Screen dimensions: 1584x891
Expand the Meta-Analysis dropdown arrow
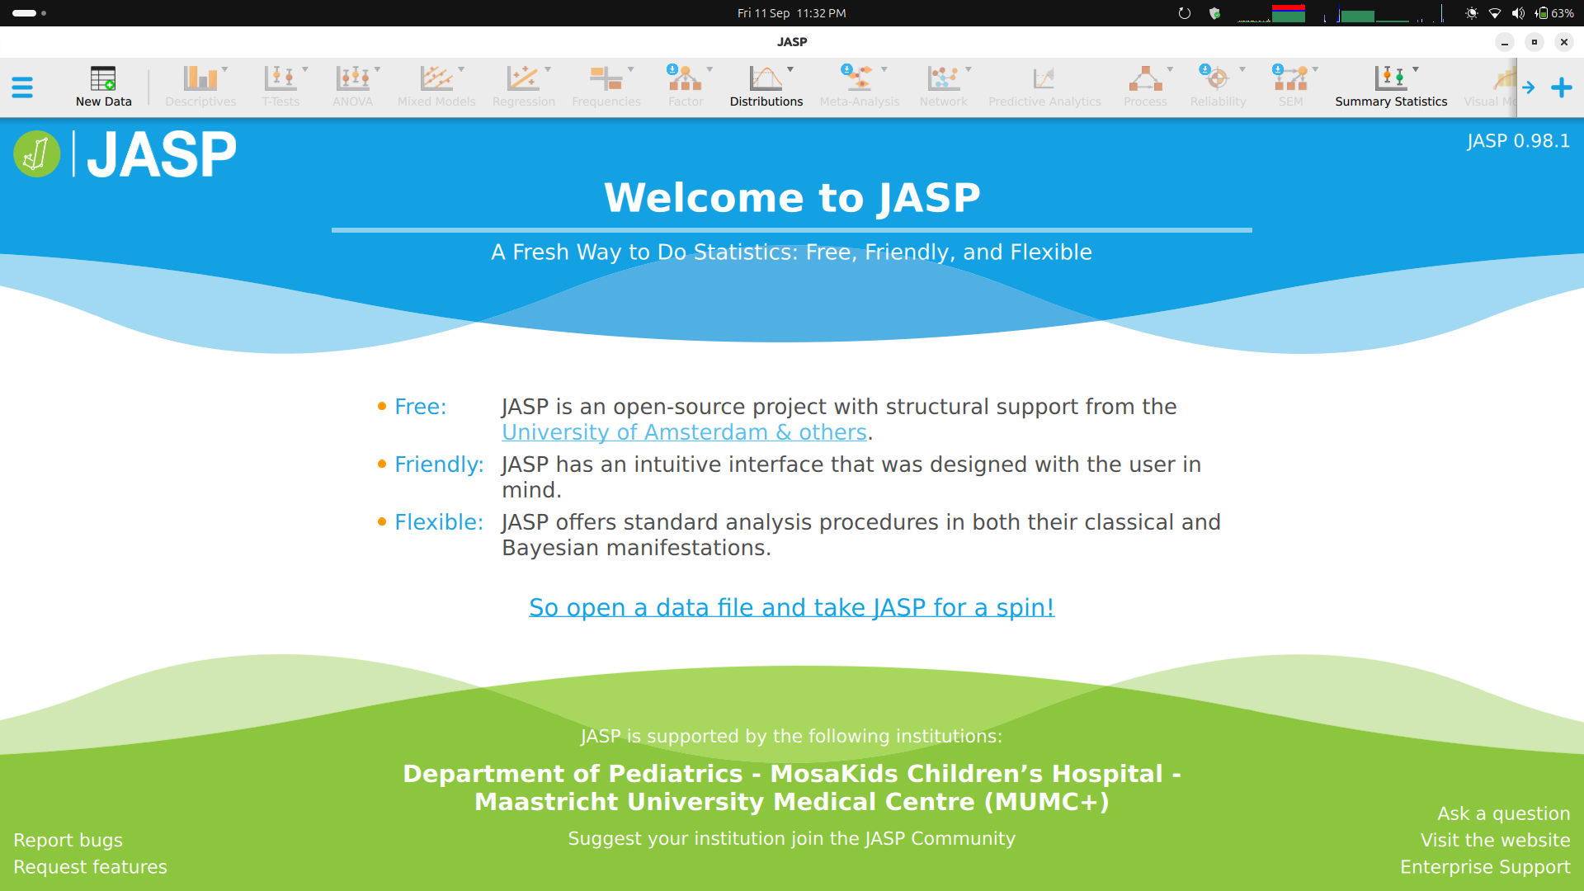click(884, 69)
